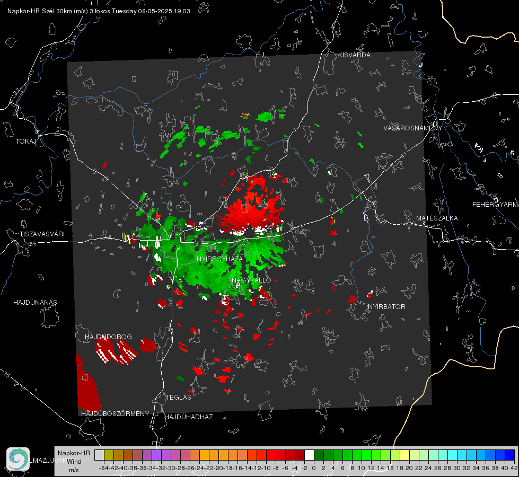This screenshot has width=519, height=477.
Task: Select the NAGYKÁLLÓ label on the map
Action: pyautogui.click(x=251, y=280)
